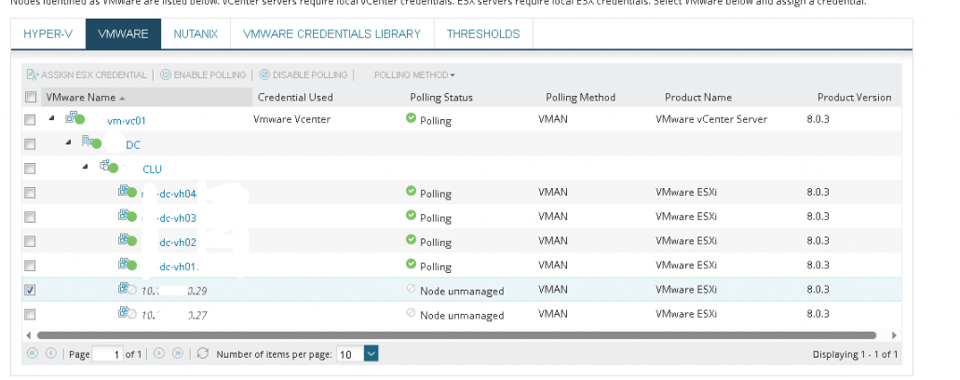
Task: Click unmanaged status icon for host .29
Action: pyautogui.click(x=411, y=288)
